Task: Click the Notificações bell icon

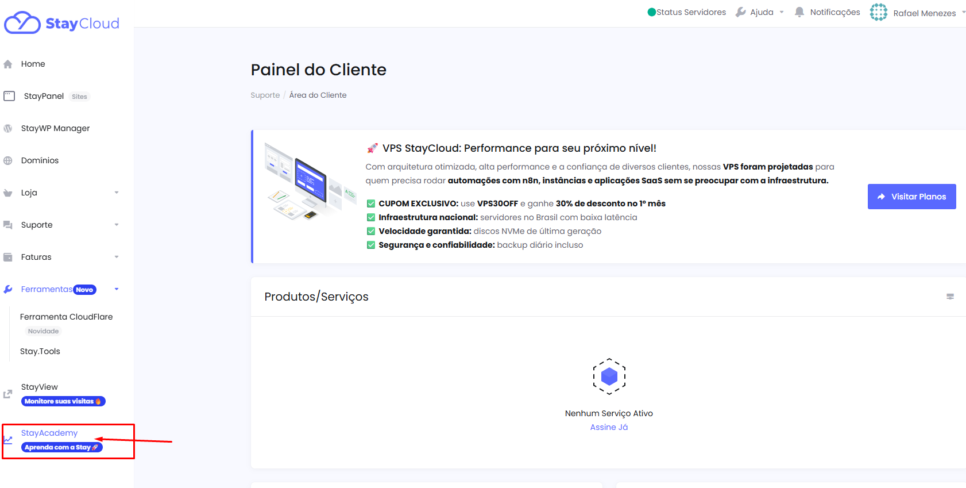Action: (799, 12)
